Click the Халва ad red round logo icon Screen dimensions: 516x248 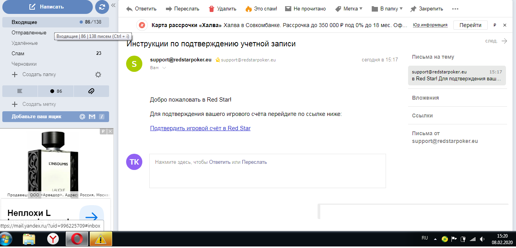click(x=142, y=25)
